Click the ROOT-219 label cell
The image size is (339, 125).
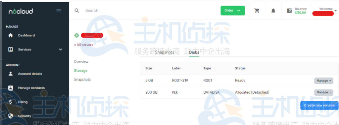180,80
